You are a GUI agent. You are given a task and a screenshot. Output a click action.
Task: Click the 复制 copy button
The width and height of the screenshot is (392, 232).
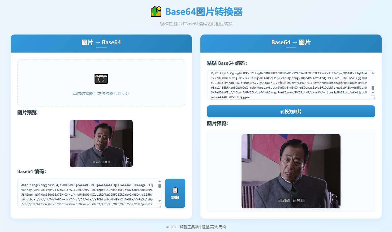click(x=175, y=193)
